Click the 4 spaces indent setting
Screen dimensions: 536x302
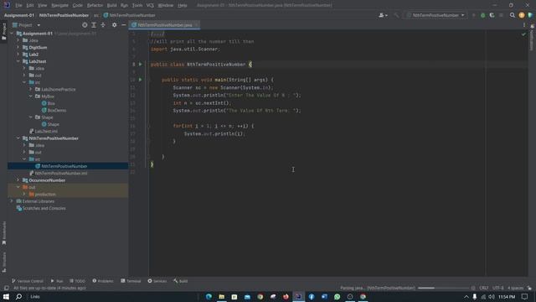click(516, 288)
